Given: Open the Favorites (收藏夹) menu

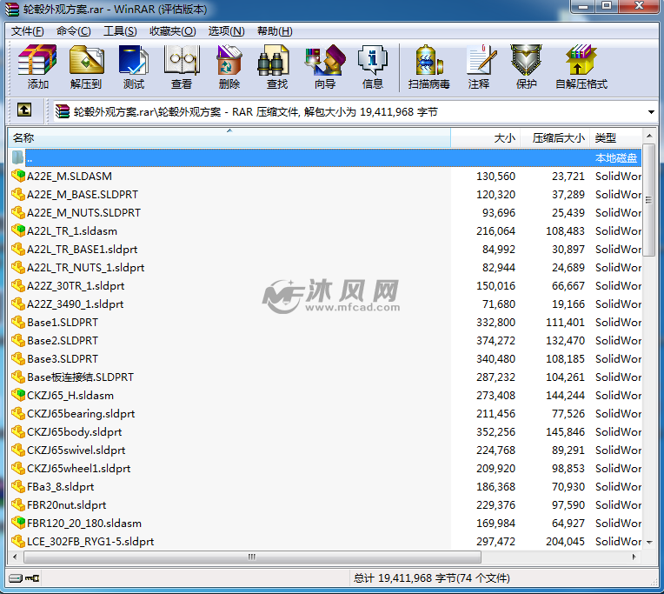Looking at the screenshot, I should (x=172, y=31).
